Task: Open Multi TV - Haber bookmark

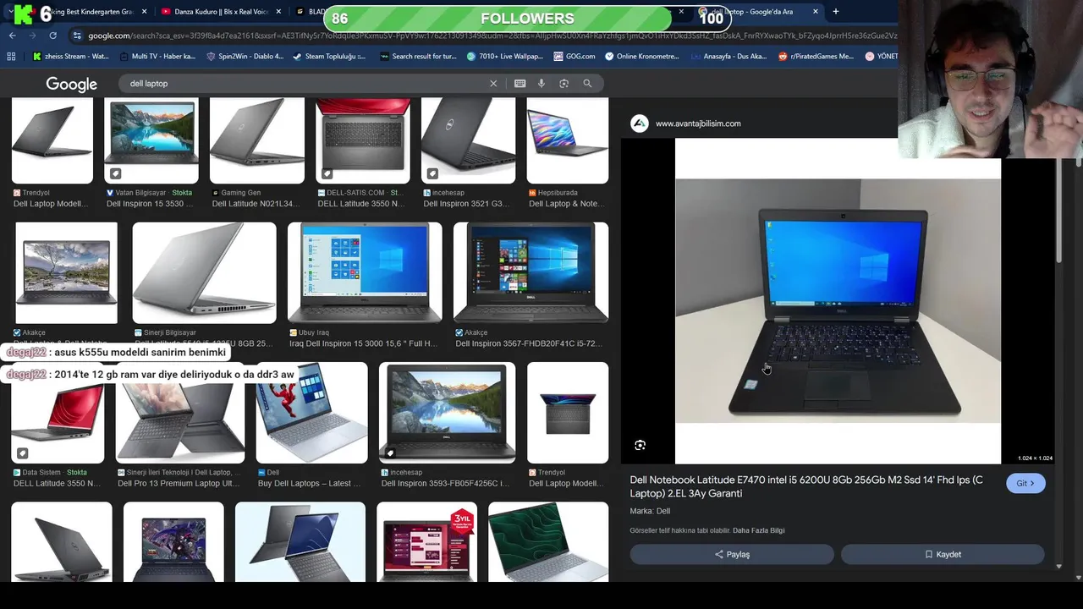Action: click(x=157, y=57)
